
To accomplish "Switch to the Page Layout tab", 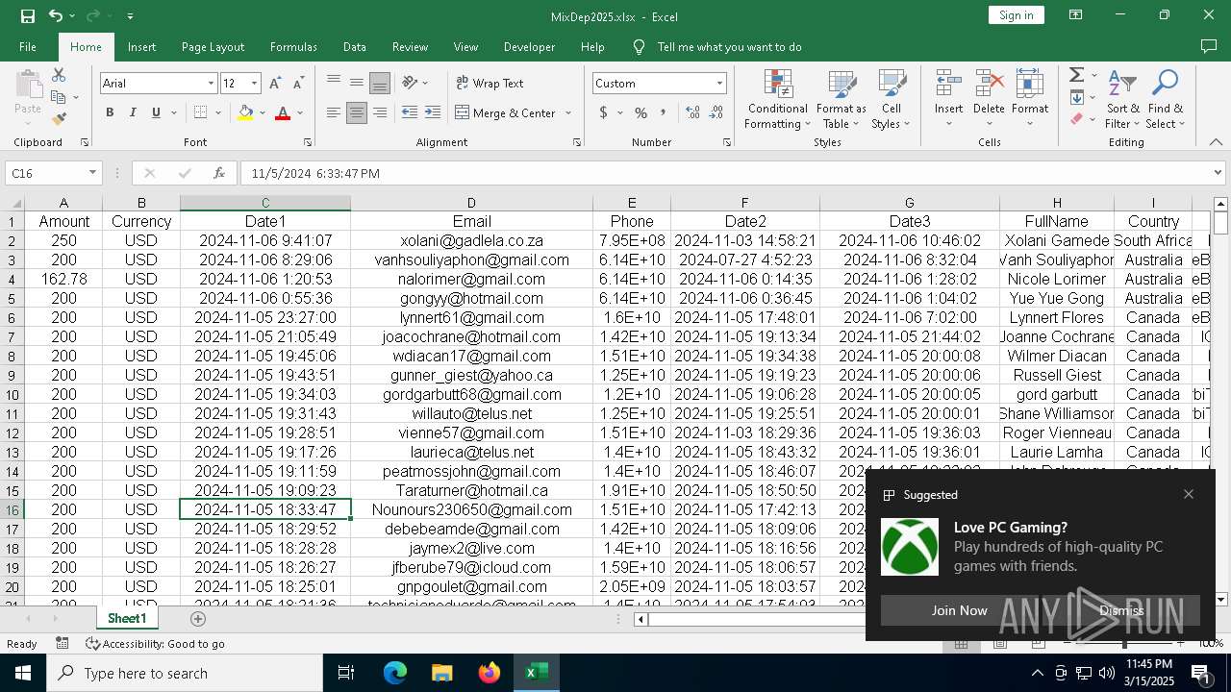I will point(213,46).
